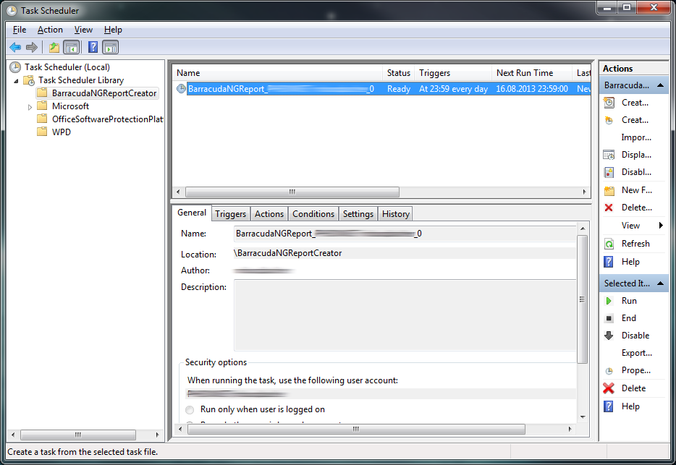Click the task list horizontal scrollbar thumb
Image resolution: width=676 pixels, height=465 pixels.
tap(292, 192)
